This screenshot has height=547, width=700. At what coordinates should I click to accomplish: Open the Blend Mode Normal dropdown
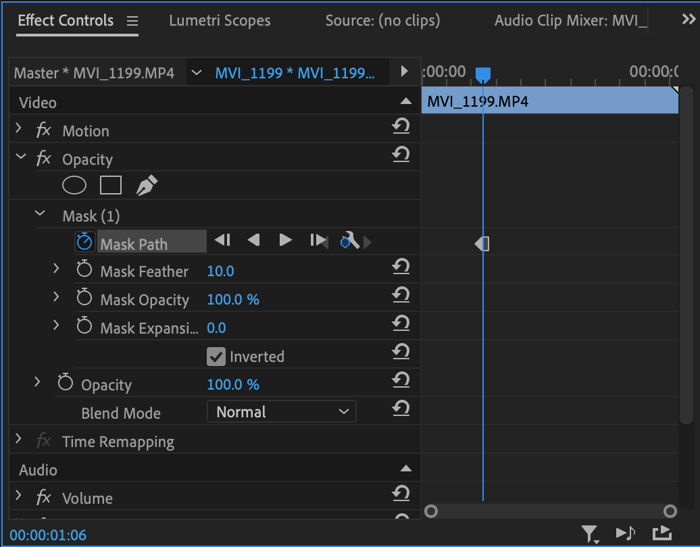[282, 411]
